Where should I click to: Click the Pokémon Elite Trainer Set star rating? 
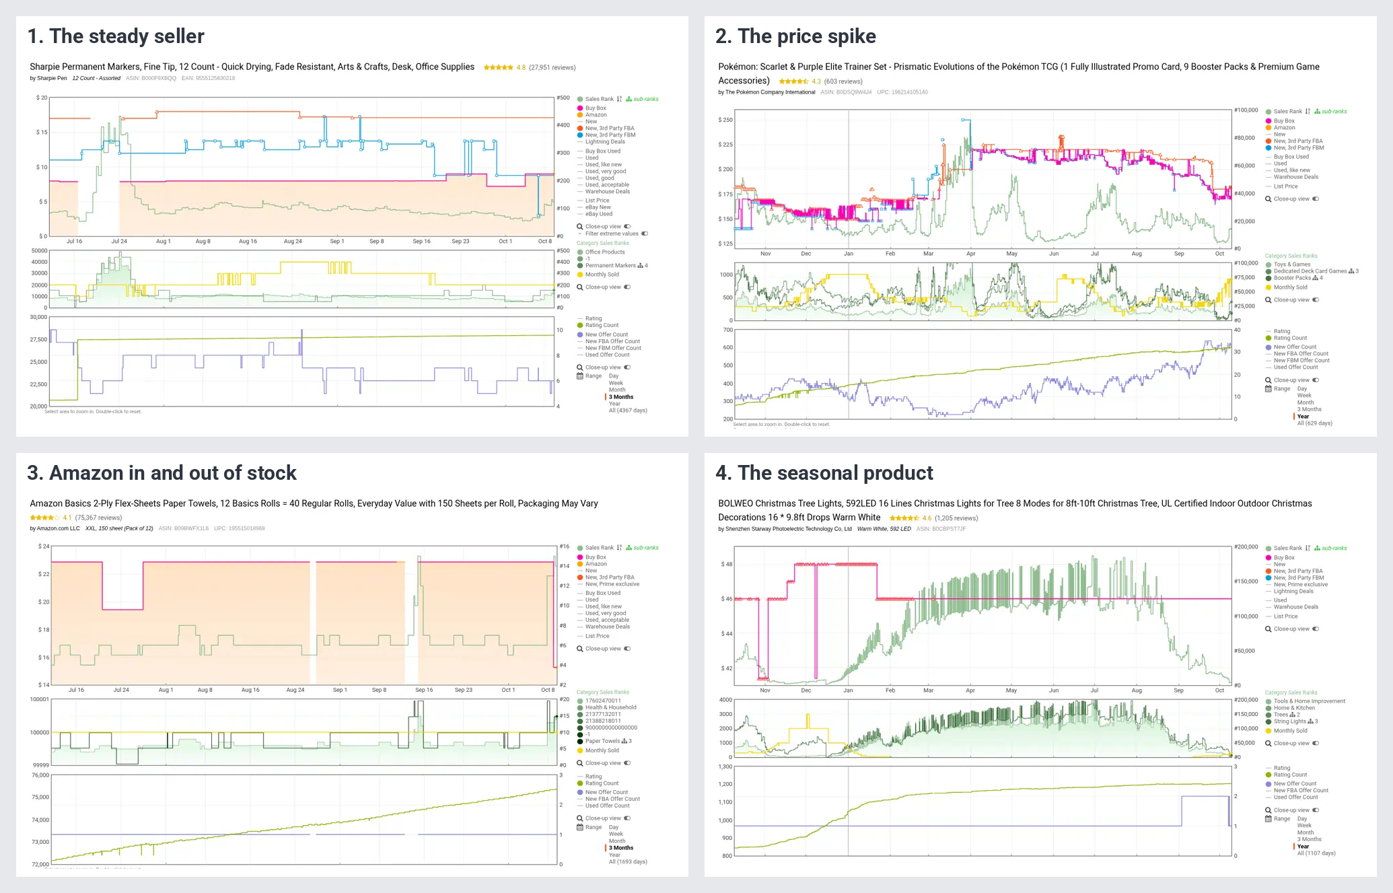pos(793,81)
